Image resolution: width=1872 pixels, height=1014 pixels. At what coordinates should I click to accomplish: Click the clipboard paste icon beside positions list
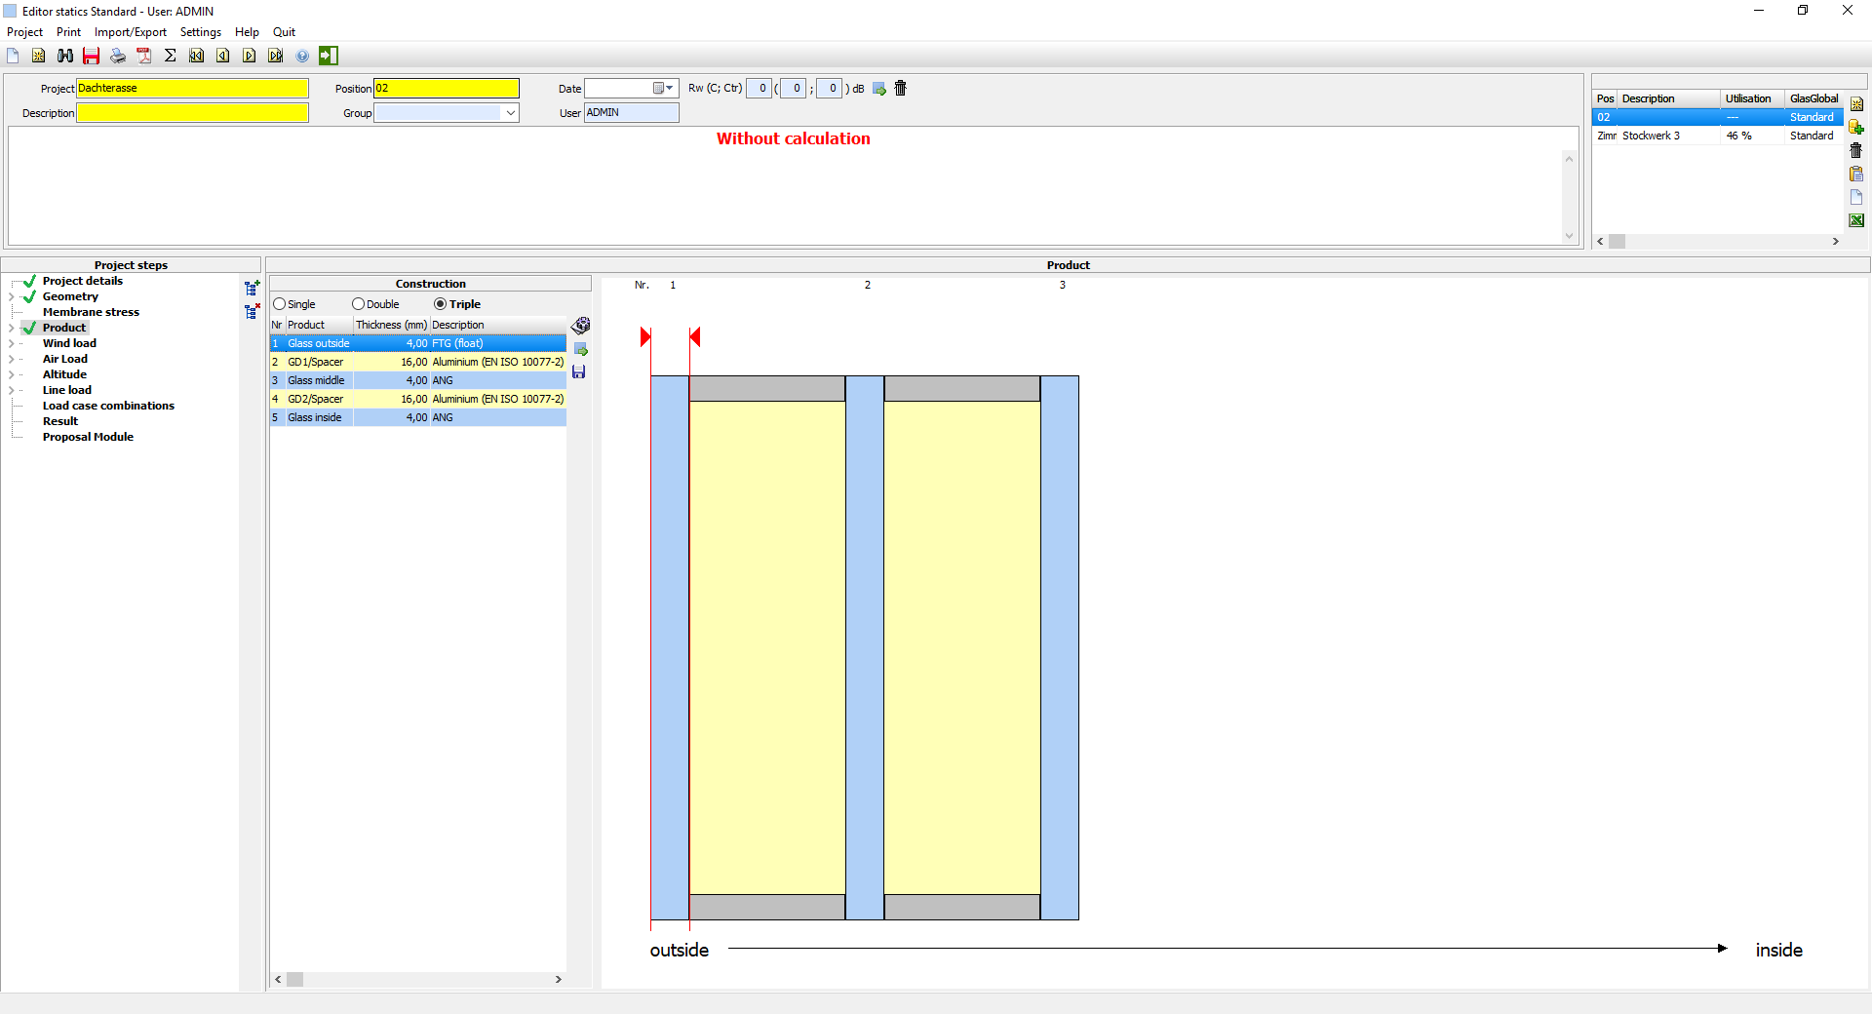[x=1856, y=174]
